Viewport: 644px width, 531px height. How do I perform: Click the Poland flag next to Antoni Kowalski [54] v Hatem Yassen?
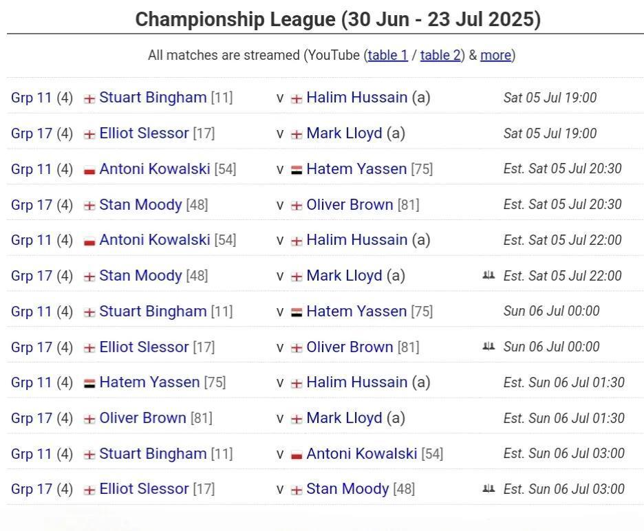coord(89,170)
